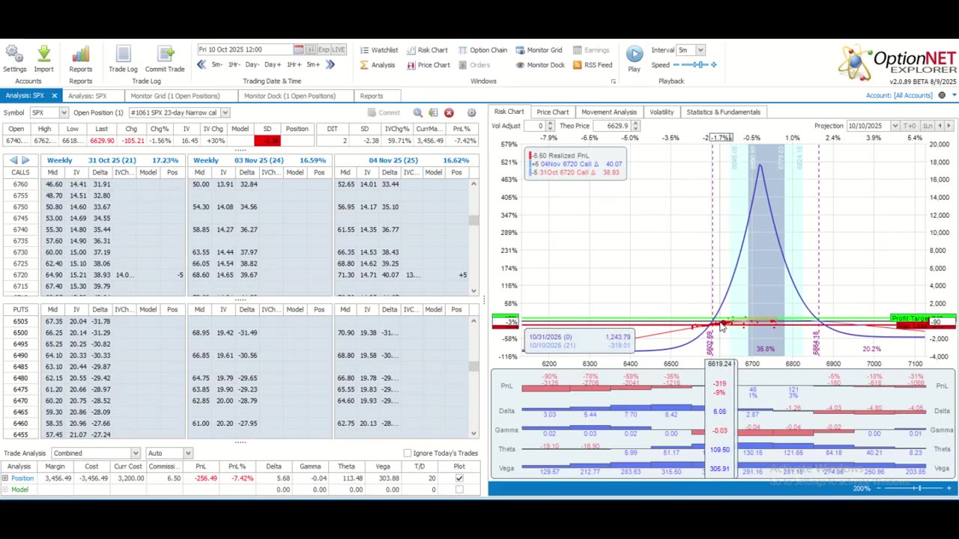The image size is (959, 539).
Task: Open the Trade Analysis Combined dropdown
Action: [135, 453]
